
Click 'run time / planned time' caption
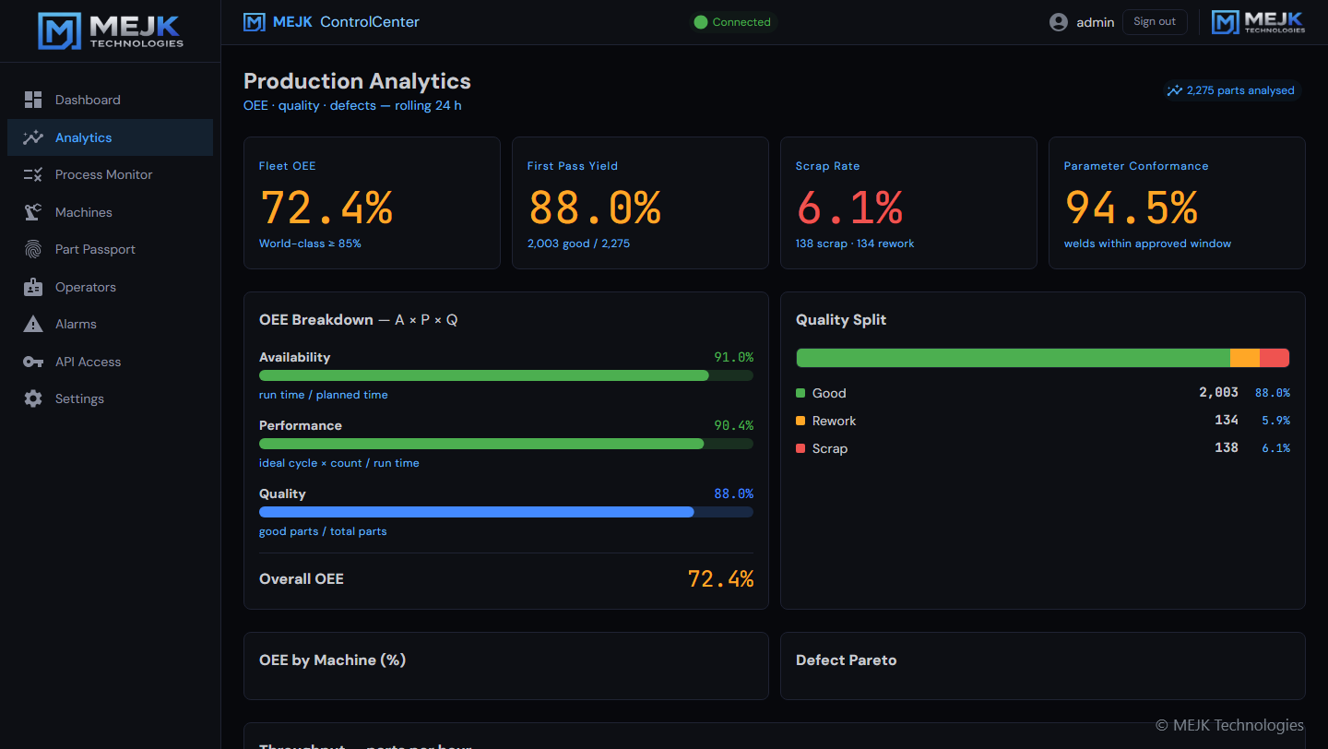323,395
